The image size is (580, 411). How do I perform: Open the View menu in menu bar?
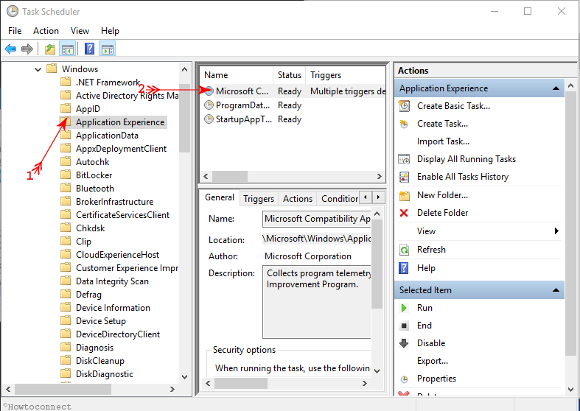(x=80, y=31)
